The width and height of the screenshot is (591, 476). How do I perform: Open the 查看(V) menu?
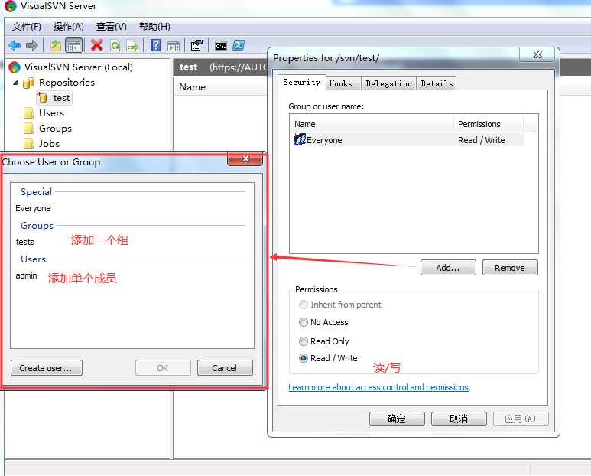point(111,27)
